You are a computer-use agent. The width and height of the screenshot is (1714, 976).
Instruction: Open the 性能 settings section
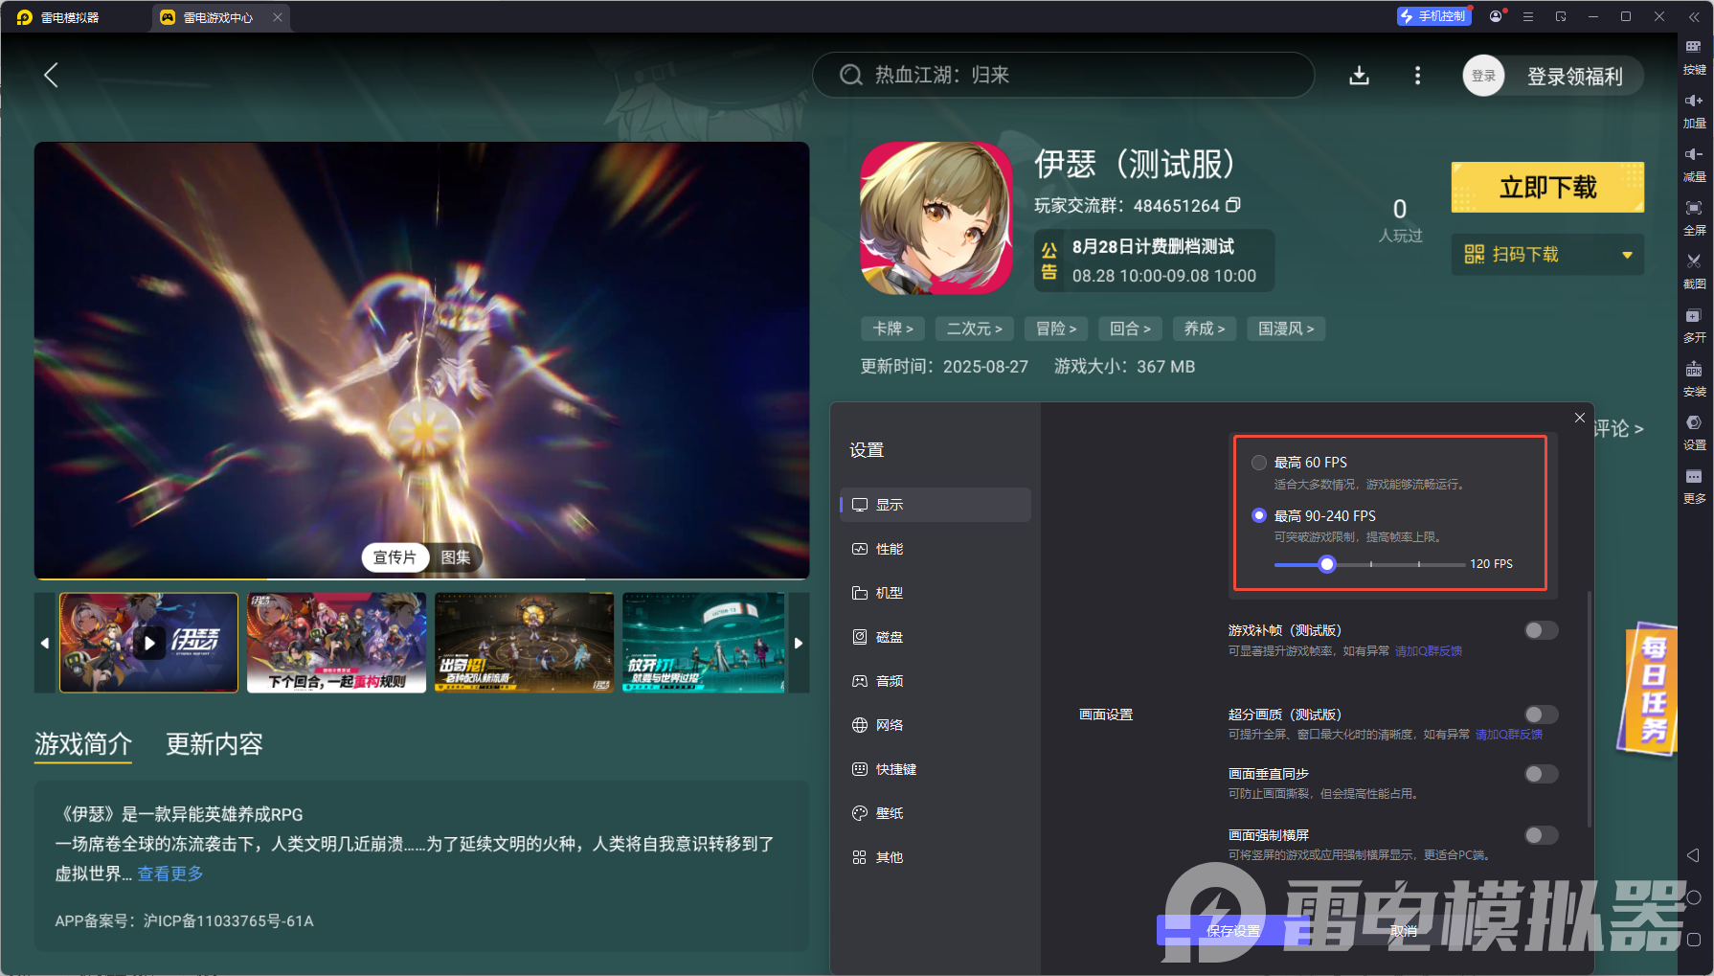pyautogui.click(x=936, y=549)
